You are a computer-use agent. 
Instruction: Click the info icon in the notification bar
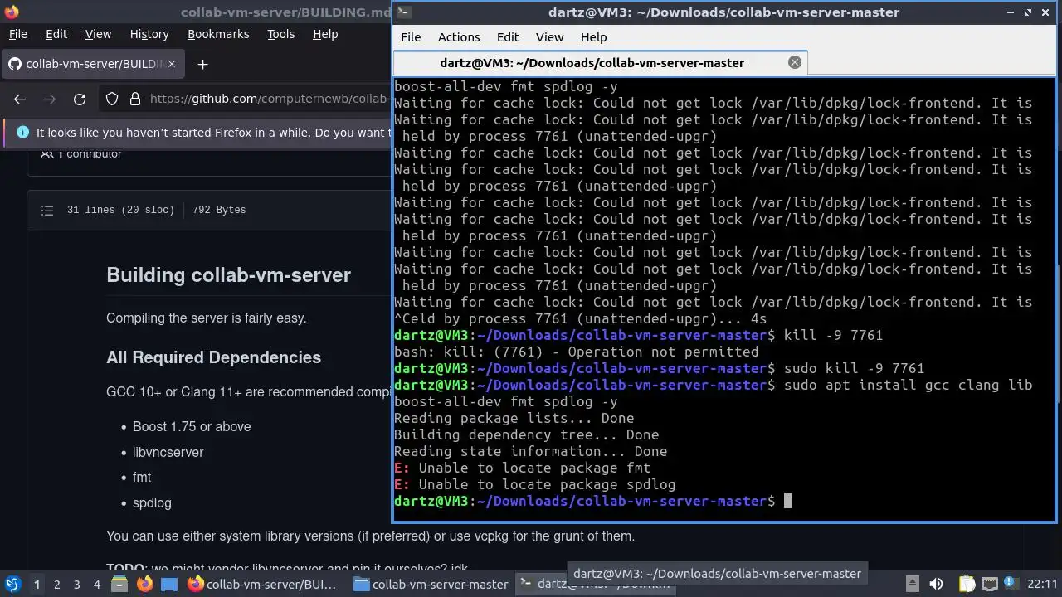tap(22, 132)
